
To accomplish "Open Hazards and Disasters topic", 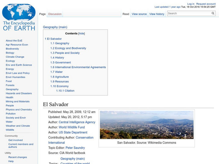I will (x=19, y=93).
